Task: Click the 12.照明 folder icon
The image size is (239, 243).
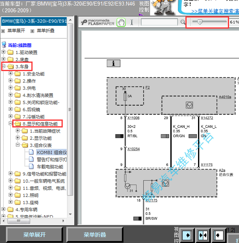Action: click(x=17, y=195)
